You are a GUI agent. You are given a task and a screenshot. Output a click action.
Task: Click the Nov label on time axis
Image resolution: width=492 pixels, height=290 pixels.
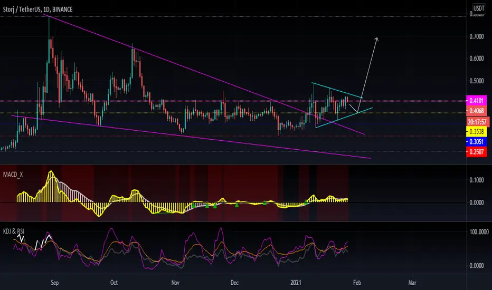coord(175,283)
